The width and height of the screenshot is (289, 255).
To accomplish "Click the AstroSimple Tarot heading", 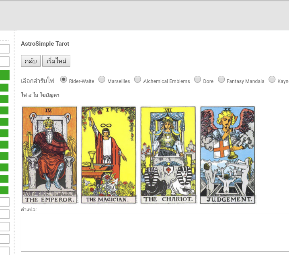I will coord(45,44).
